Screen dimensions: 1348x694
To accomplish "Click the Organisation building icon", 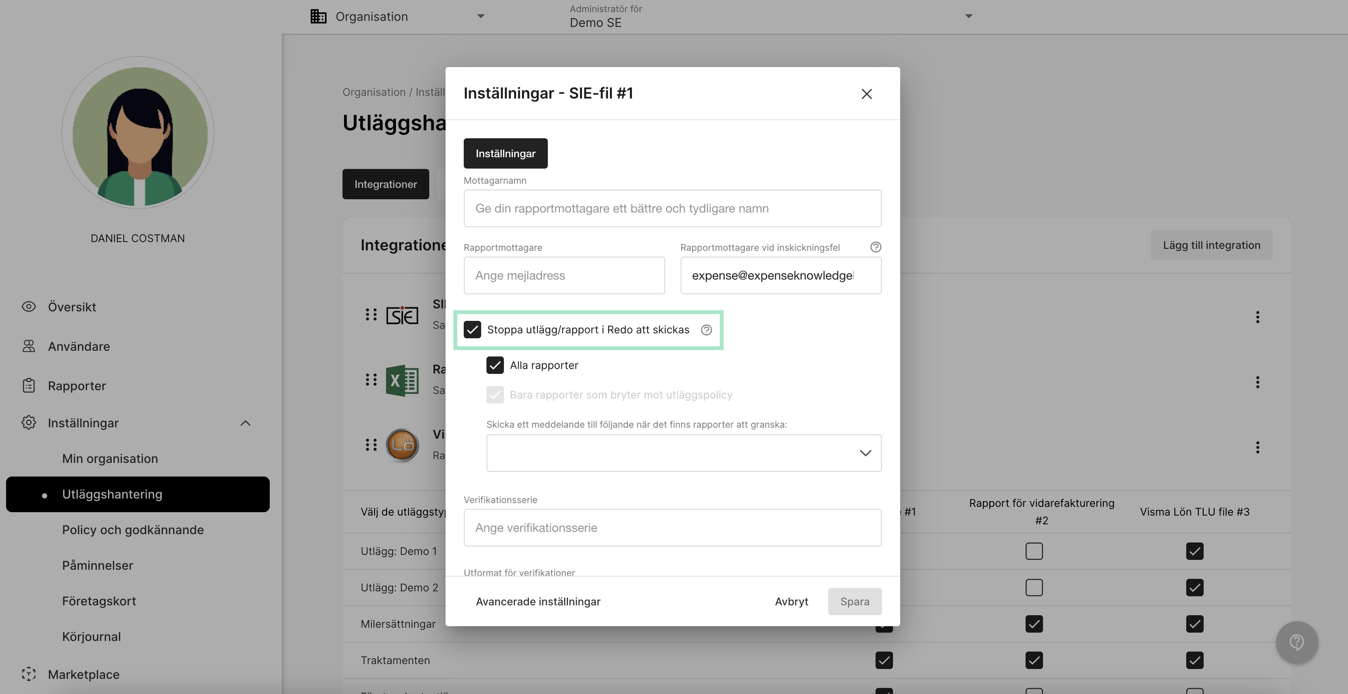I will (x=319, y=16).
